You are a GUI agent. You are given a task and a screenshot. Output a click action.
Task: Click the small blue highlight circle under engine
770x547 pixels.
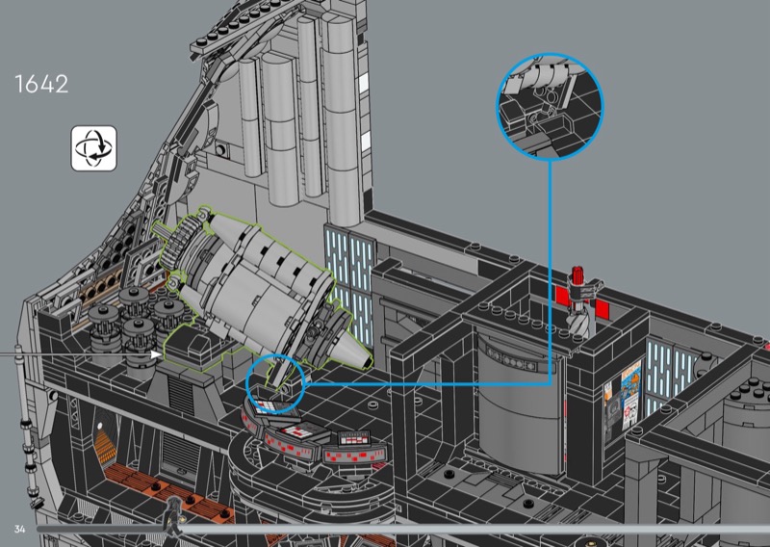click(x=275, y=381)
